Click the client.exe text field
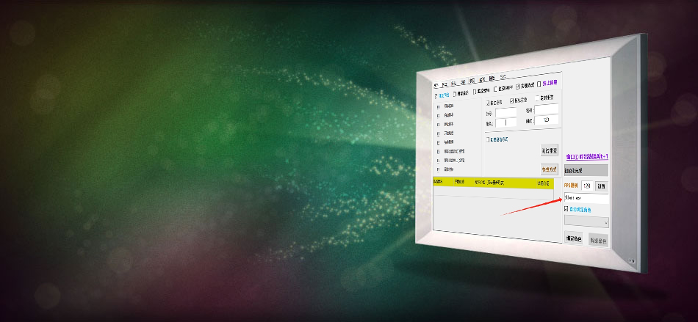This screenshot has width=698, height=322. [x=586, y=198]
